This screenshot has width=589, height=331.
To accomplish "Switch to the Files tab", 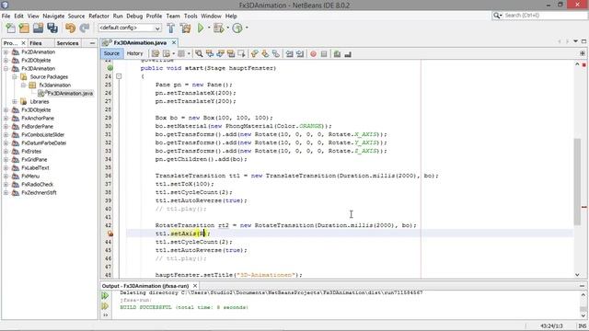I will [x=36, y=43].
